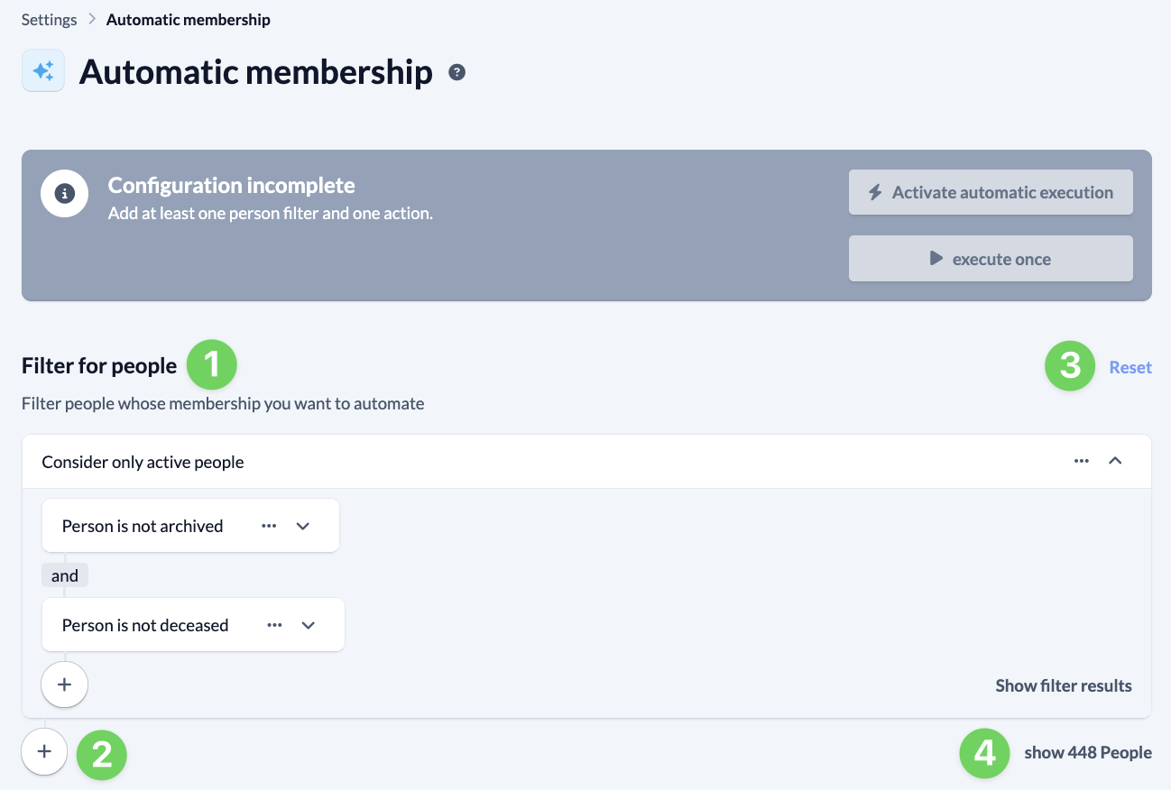
Task: Click the info icon in the banner
Action: 64,194
